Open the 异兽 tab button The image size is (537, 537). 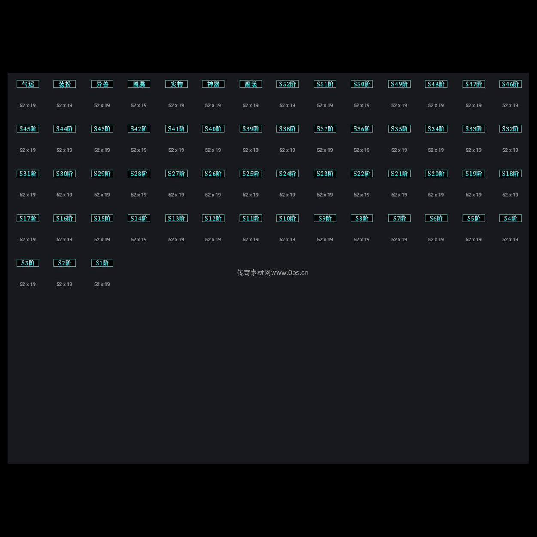point(102,84)
